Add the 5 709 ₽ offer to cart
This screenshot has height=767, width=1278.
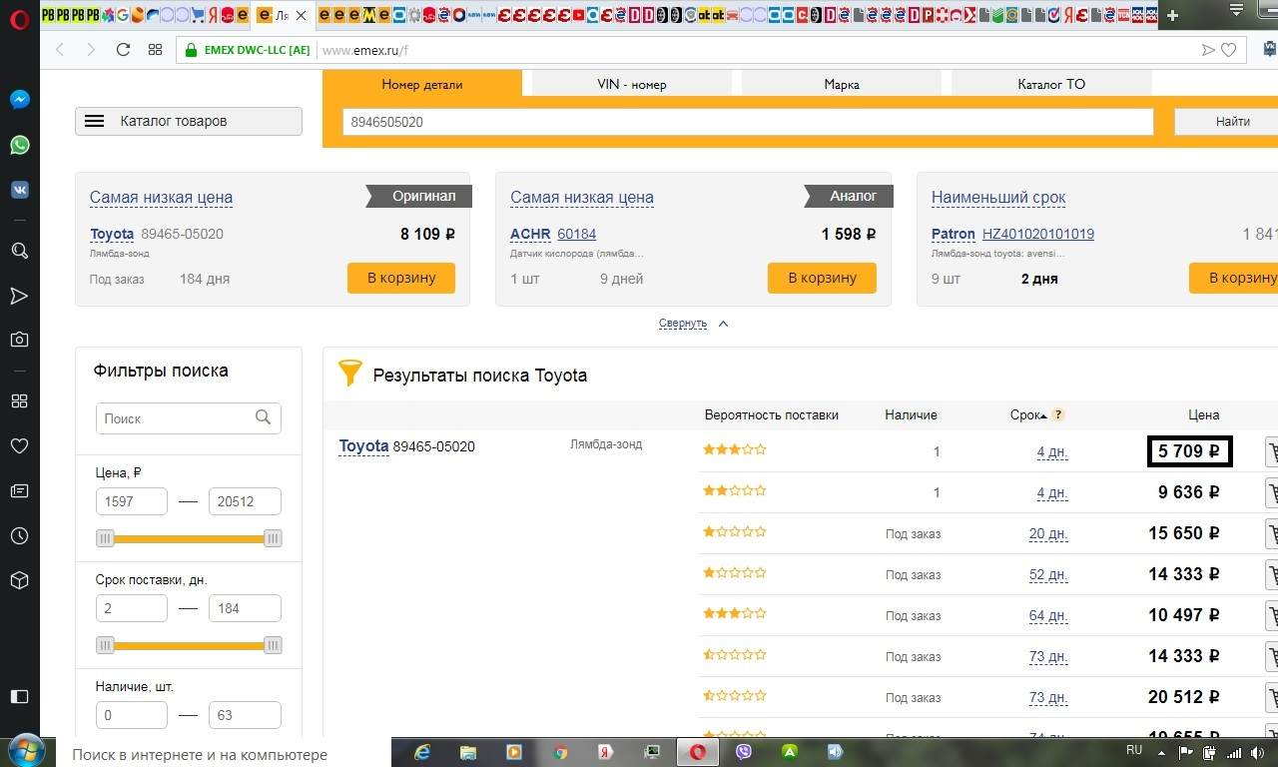tap(1271, 451)
